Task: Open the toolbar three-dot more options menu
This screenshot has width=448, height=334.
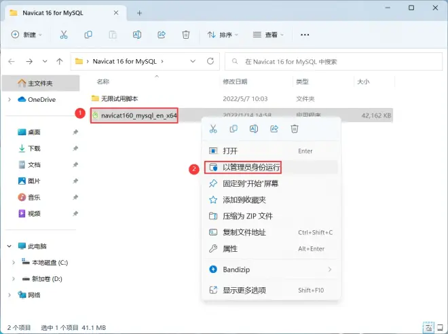Action: 305,35
